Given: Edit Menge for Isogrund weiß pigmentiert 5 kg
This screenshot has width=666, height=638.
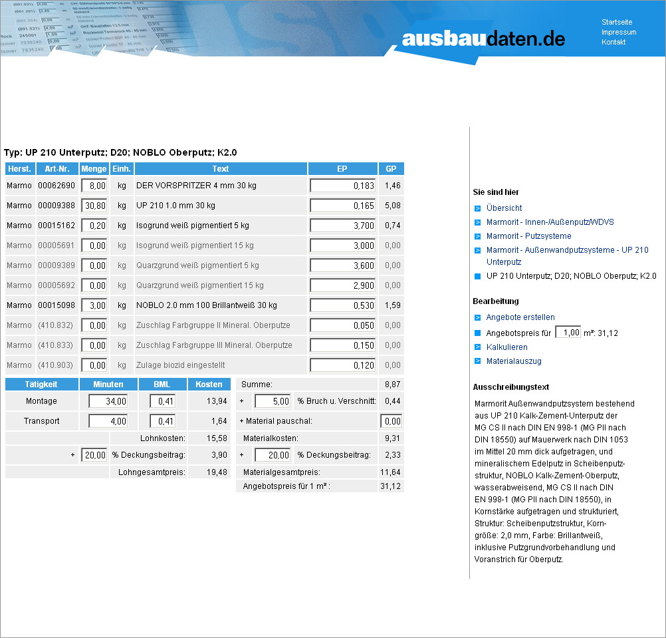Looking at the screenshot, I should (94, 226).
